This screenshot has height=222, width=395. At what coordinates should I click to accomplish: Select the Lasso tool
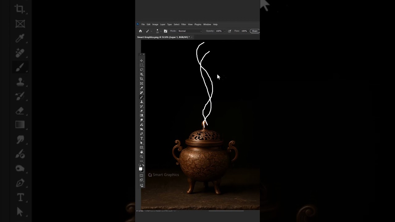pos(142,70)
